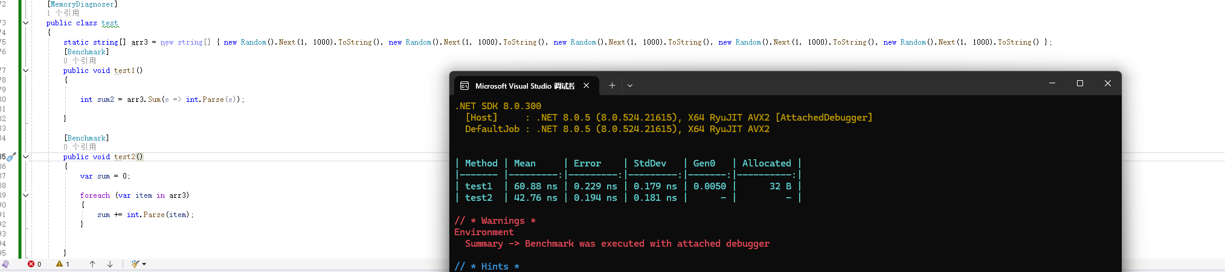The height and width of the screenshot is (272, 1225).
Task: Open the health indicator icon at bottom left
Action: pos(5,264)
